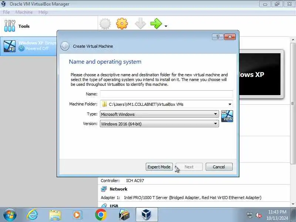Click into the Name input field

click(x=166, y=94)
